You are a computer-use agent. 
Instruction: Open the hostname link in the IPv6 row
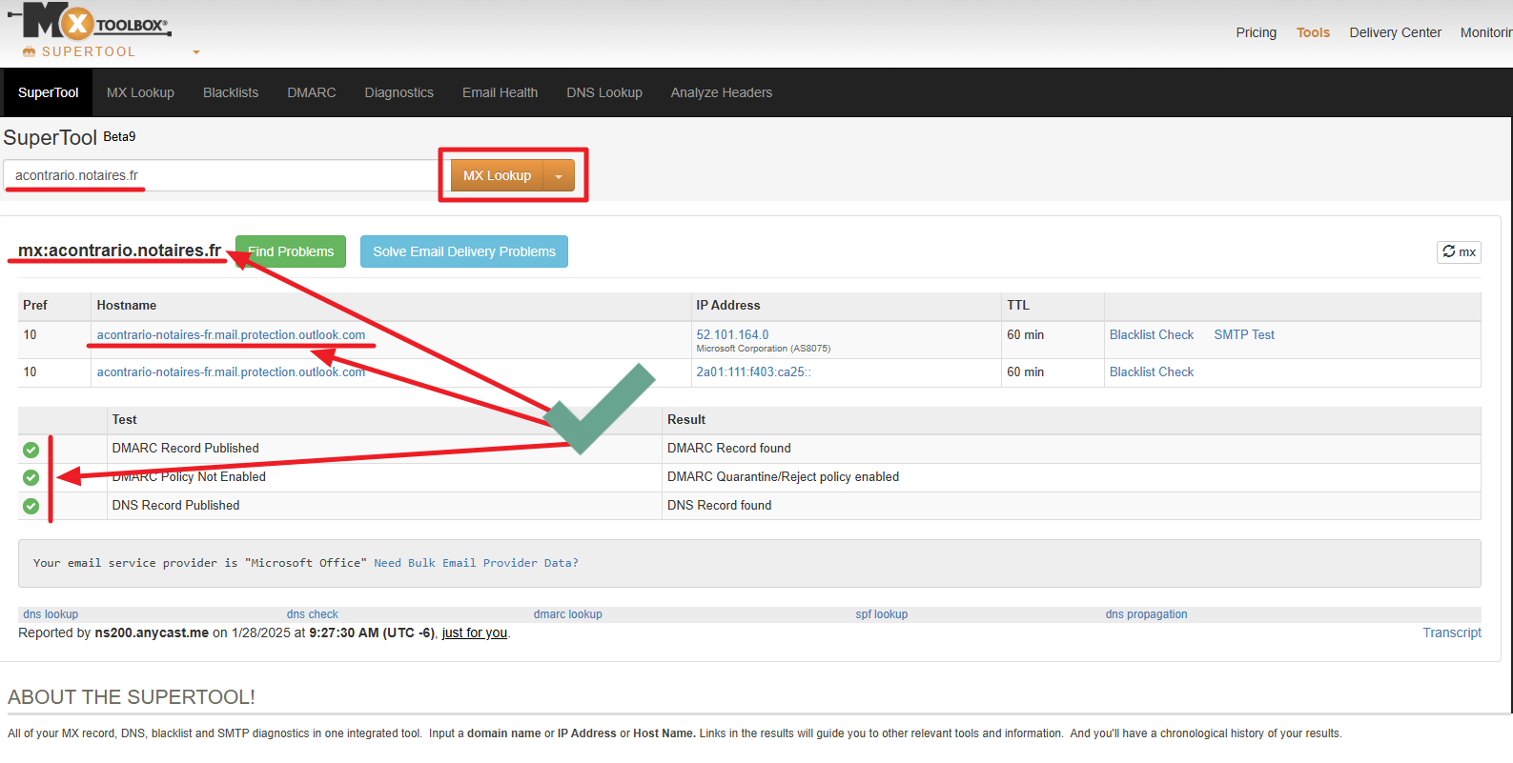231,372
